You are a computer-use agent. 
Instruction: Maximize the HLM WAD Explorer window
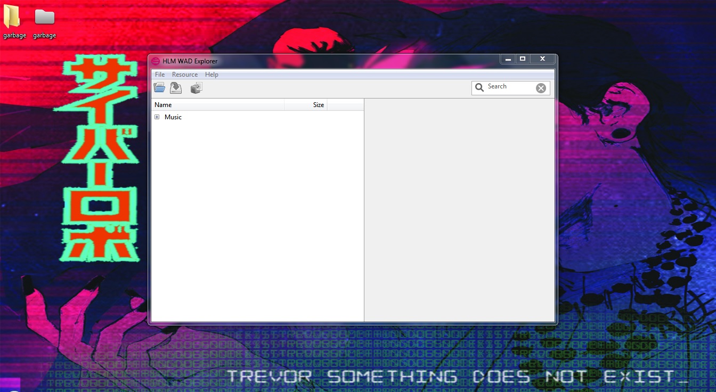[x=523, y=59]
